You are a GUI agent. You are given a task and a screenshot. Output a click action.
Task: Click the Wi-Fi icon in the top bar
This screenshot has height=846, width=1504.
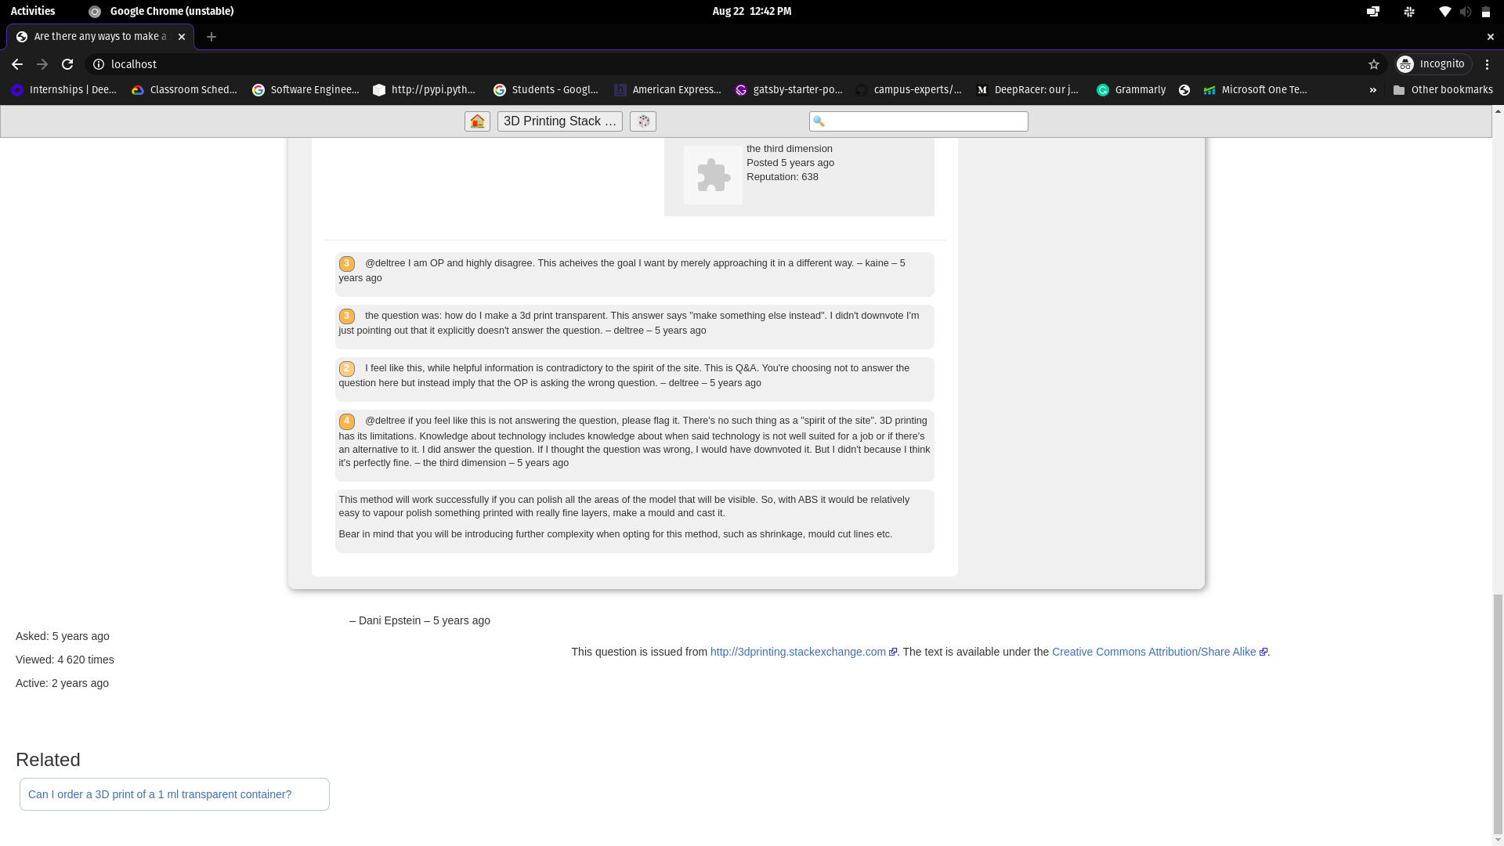click(x=1445, y=11)
